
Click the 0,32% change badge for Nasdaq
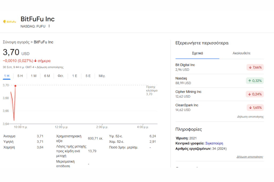pos(255,81)
